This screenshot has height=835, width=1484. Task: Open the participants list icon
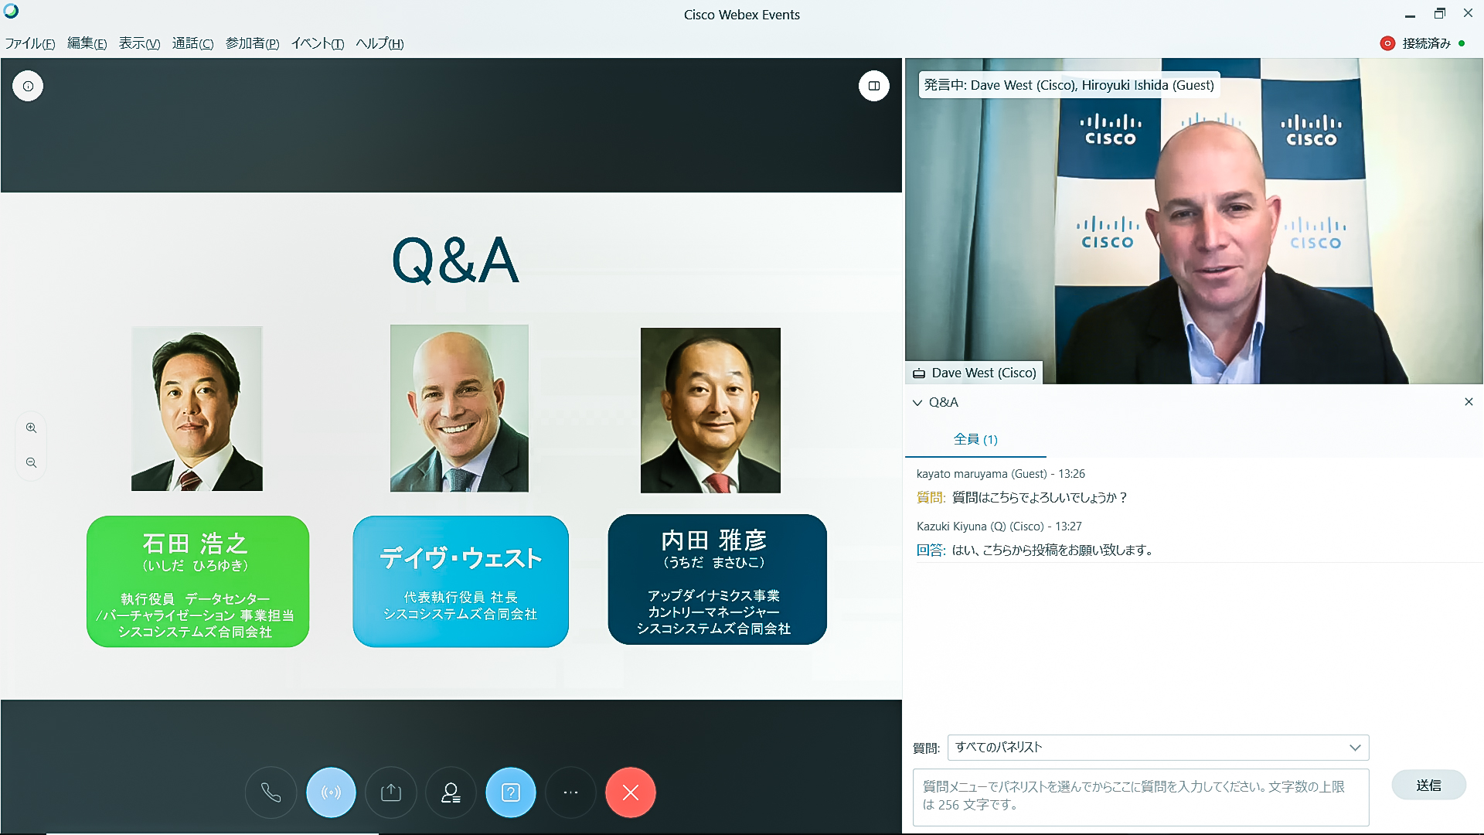451,792
